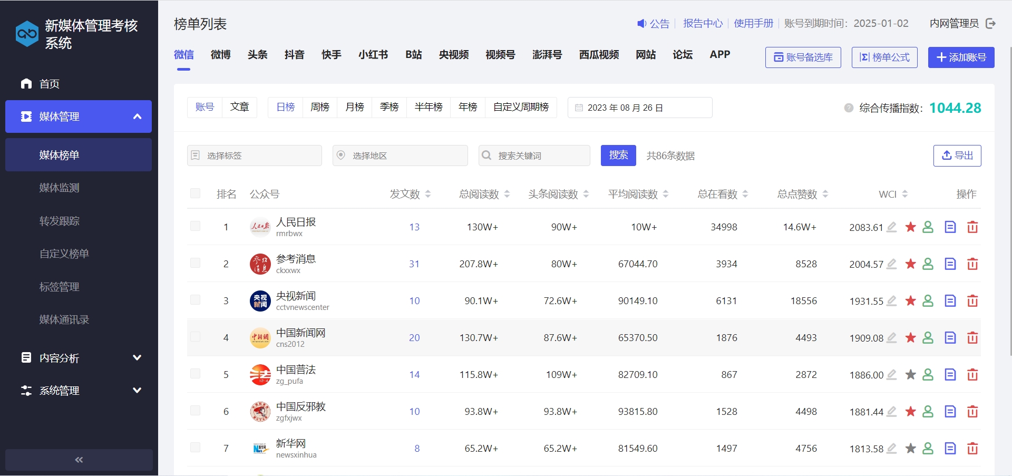Switch to the 小红书 platform tab

tap(373, 55)
